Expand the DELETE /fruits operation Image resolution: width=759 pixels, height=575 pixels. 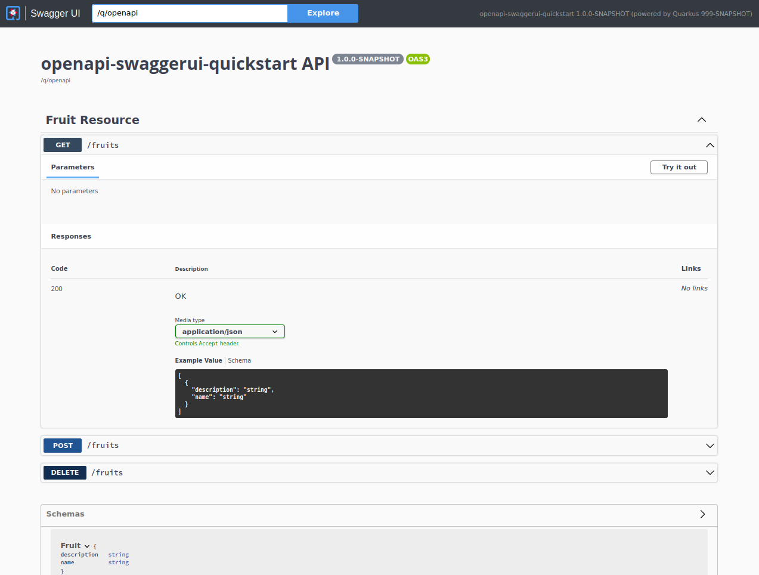[710, 472]
